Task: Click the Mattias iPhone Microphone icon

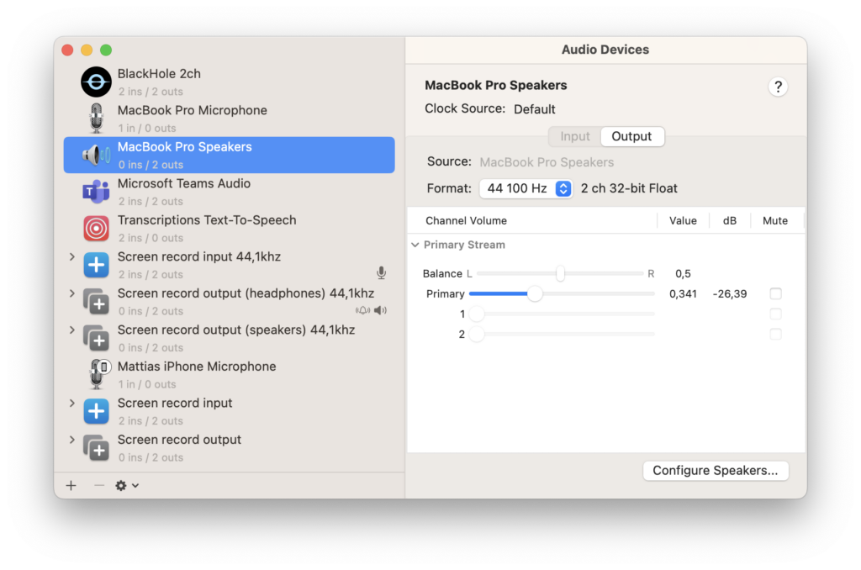Action: pyautogui.click(x=96, y=375)
